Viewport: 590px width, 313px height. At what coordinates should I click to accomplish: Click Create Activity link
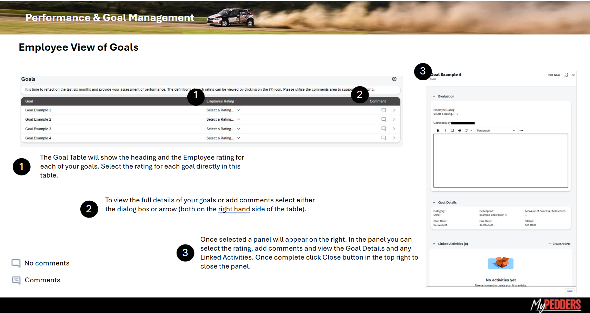[x=559, y=244]
